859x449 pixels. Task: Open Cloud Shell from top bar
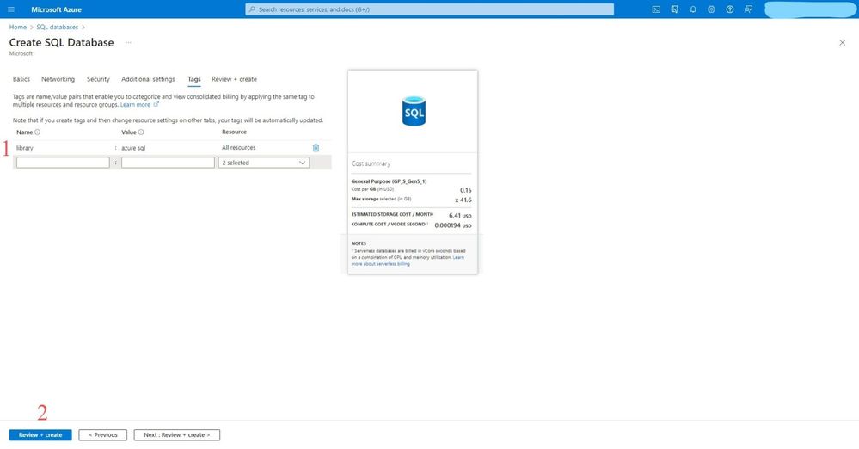(x=656, y=9)
